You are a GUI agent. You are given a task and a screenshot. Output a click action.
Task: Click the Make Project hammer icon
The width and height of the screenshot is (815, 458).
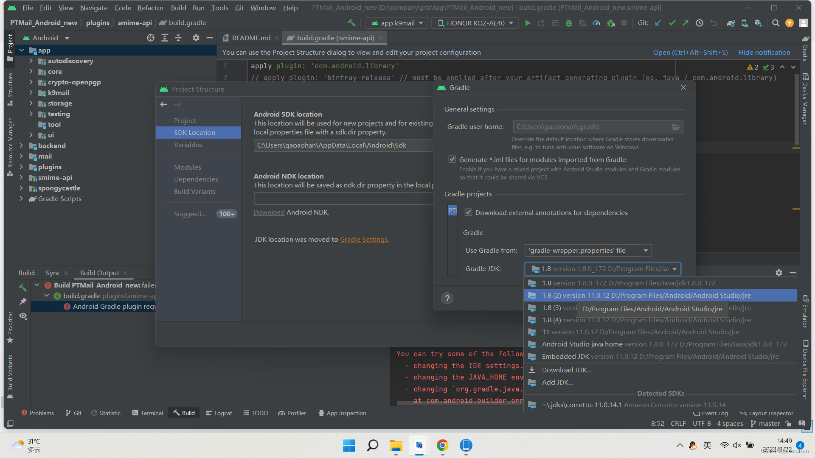[x=351, y=23]
